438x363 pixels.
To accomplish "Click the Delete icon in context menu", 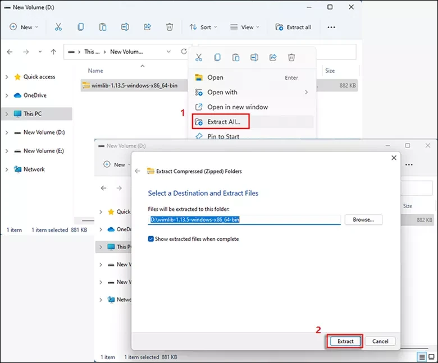I will pos(291,57).
